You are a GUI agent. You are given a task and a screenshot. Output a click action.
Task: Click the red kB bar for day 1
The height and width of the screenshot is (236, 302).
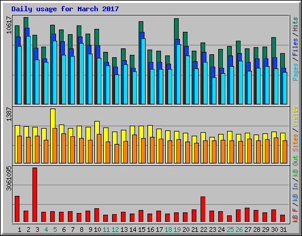point(17,209)
